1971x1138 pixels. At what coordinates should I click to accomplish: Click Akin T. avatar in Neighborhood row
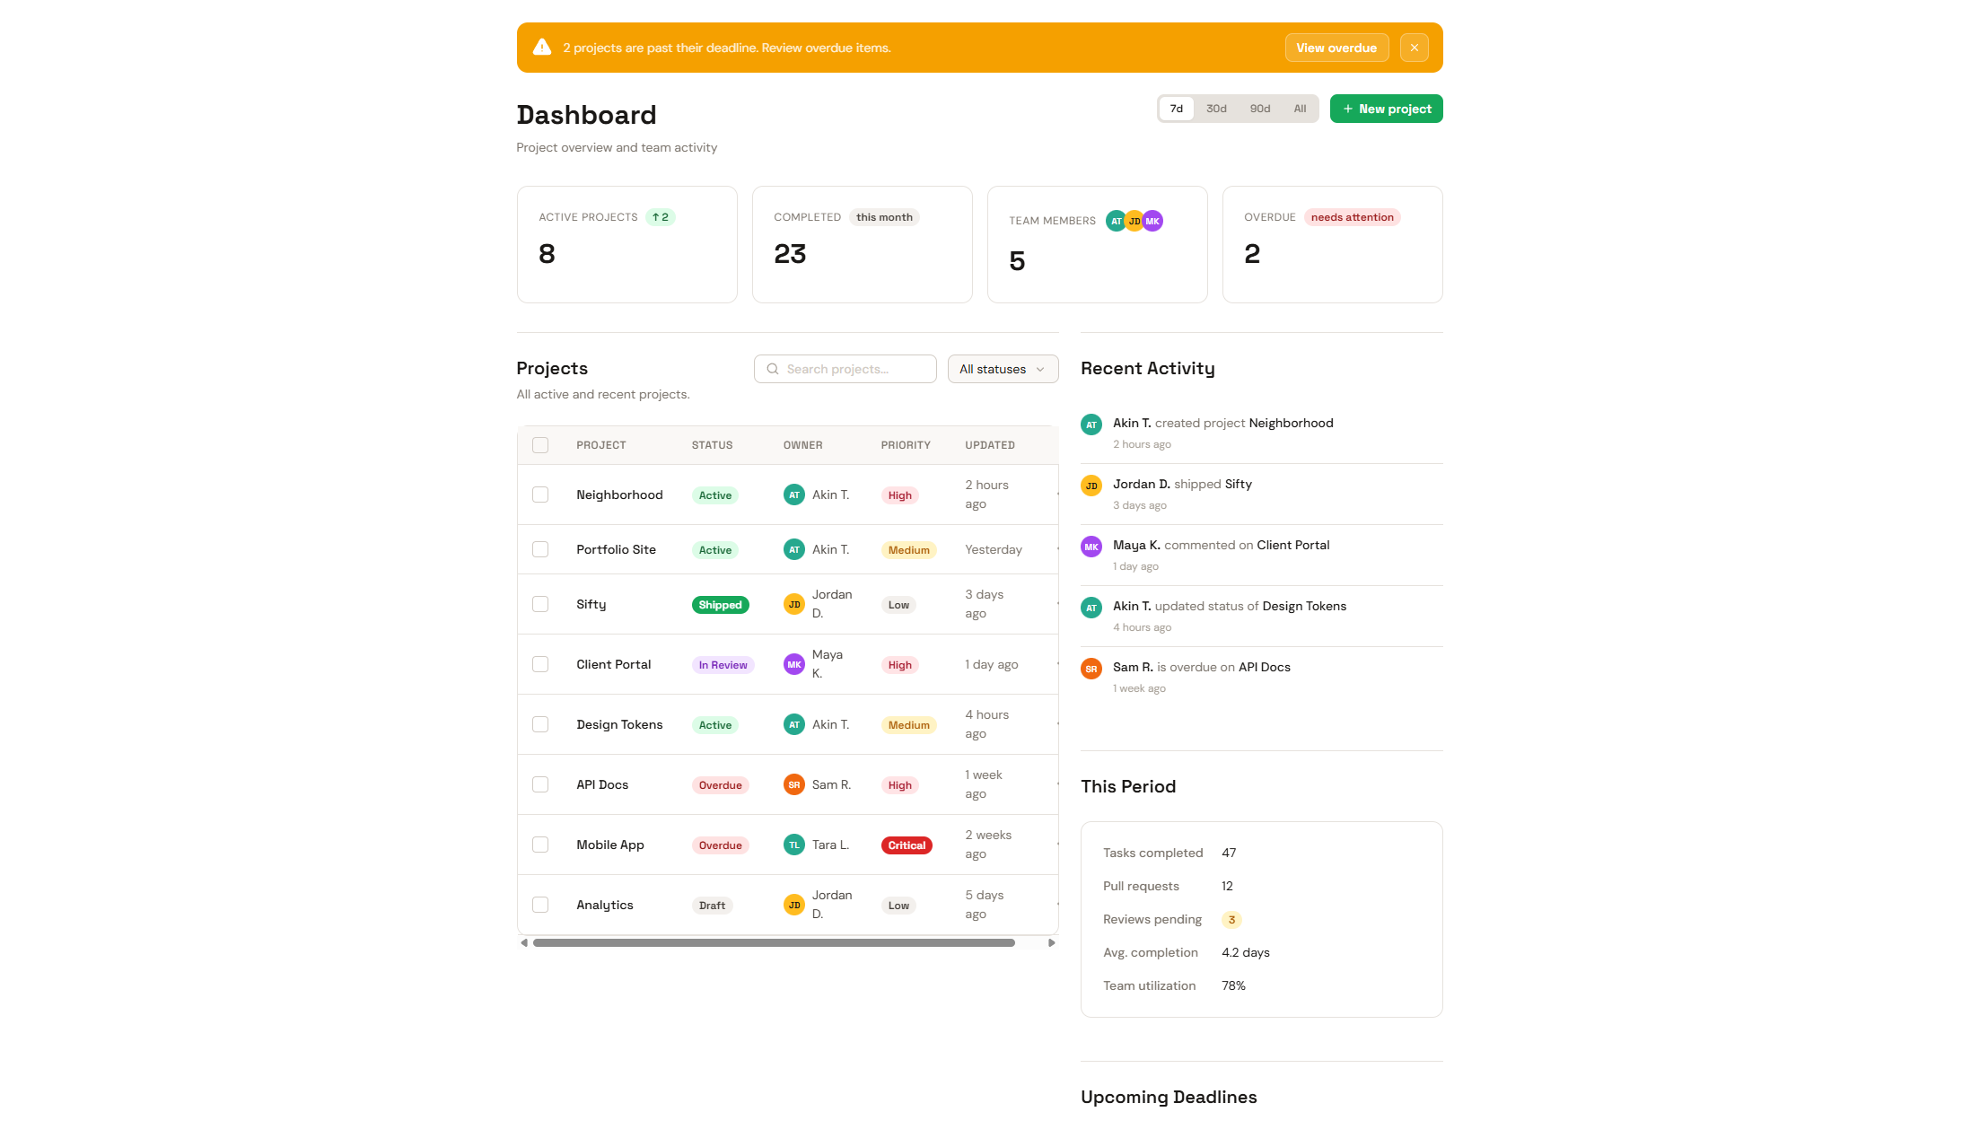(793, 495)
